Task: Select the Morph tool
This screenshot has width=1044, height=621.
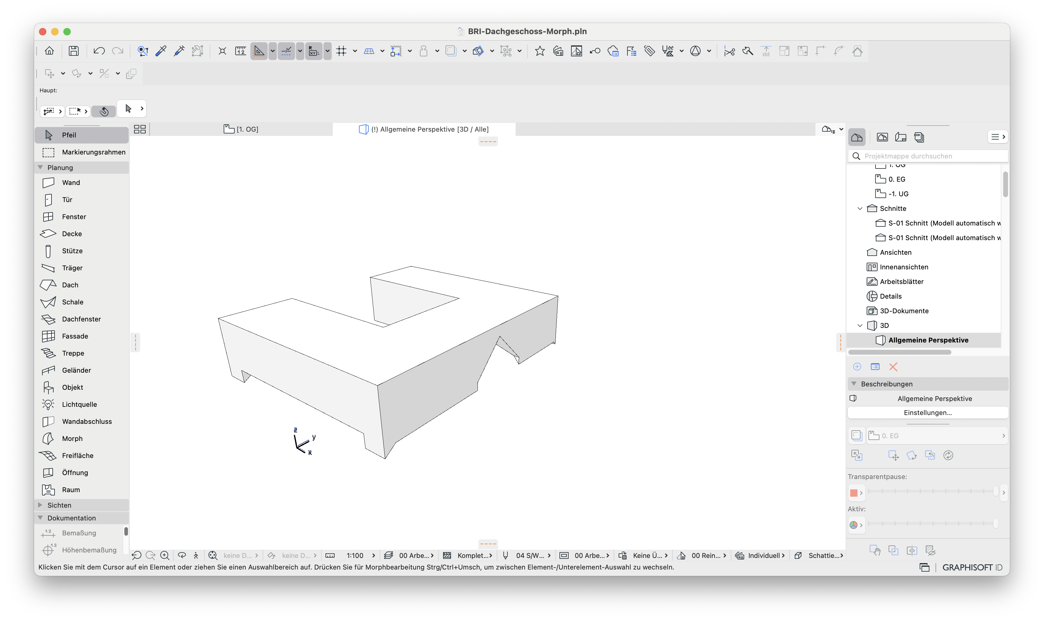Action: point(82,439)
